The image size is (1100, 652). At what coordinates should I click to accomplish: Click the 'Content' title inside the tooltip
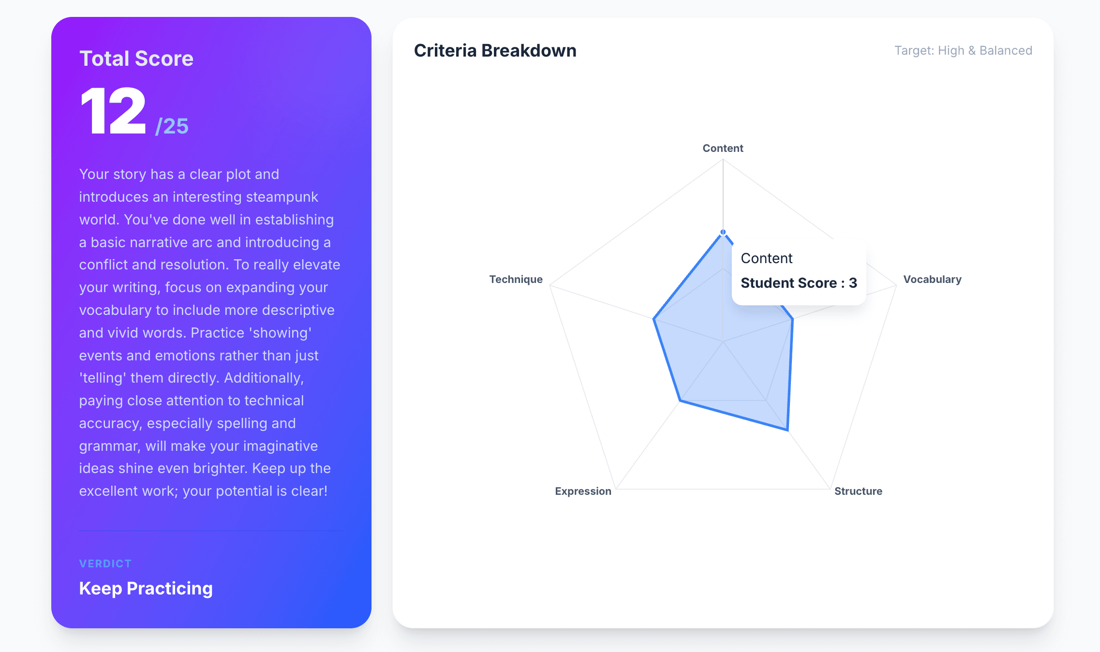pos(767,258)
